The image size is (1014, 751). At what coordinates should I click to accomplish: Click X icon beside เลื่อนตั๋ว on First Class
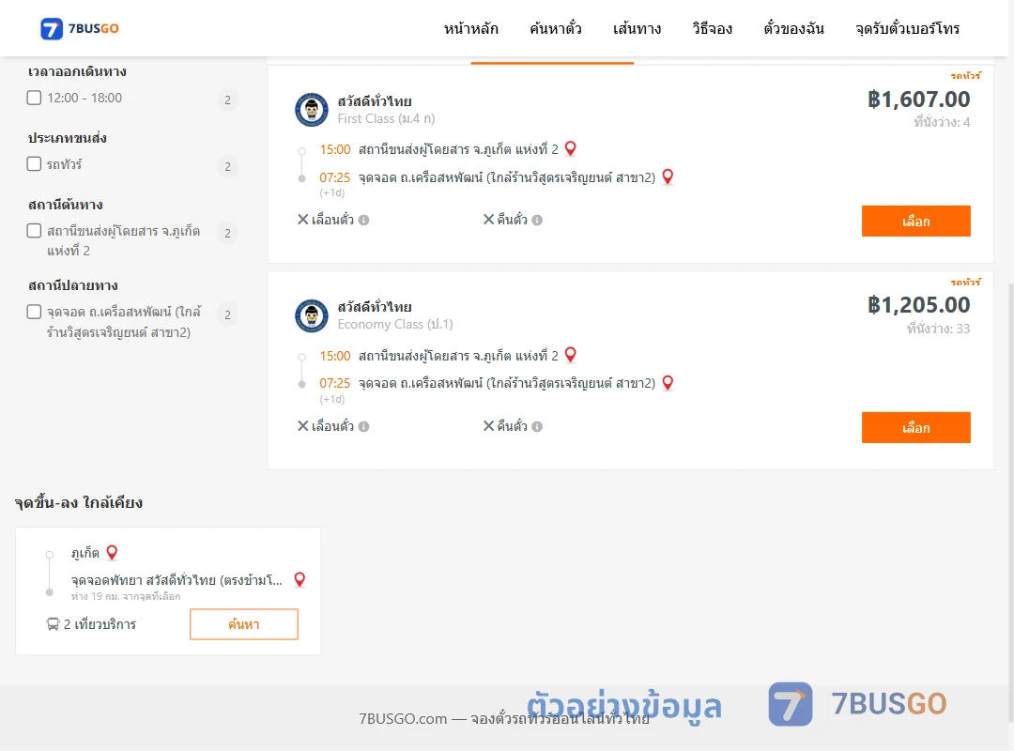(302, 220)
